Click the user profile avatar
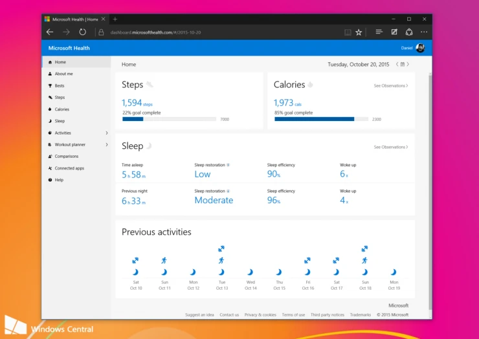 (x=420, y=48)
